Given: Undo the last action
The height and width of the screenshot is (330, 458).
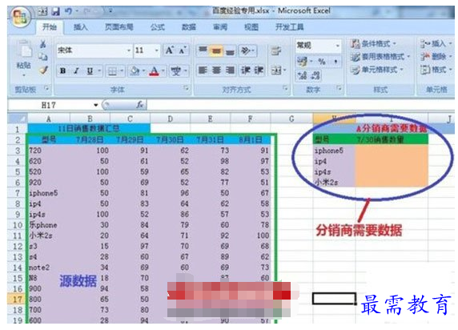Looking at the screenshot, I should tap(68, 11).
